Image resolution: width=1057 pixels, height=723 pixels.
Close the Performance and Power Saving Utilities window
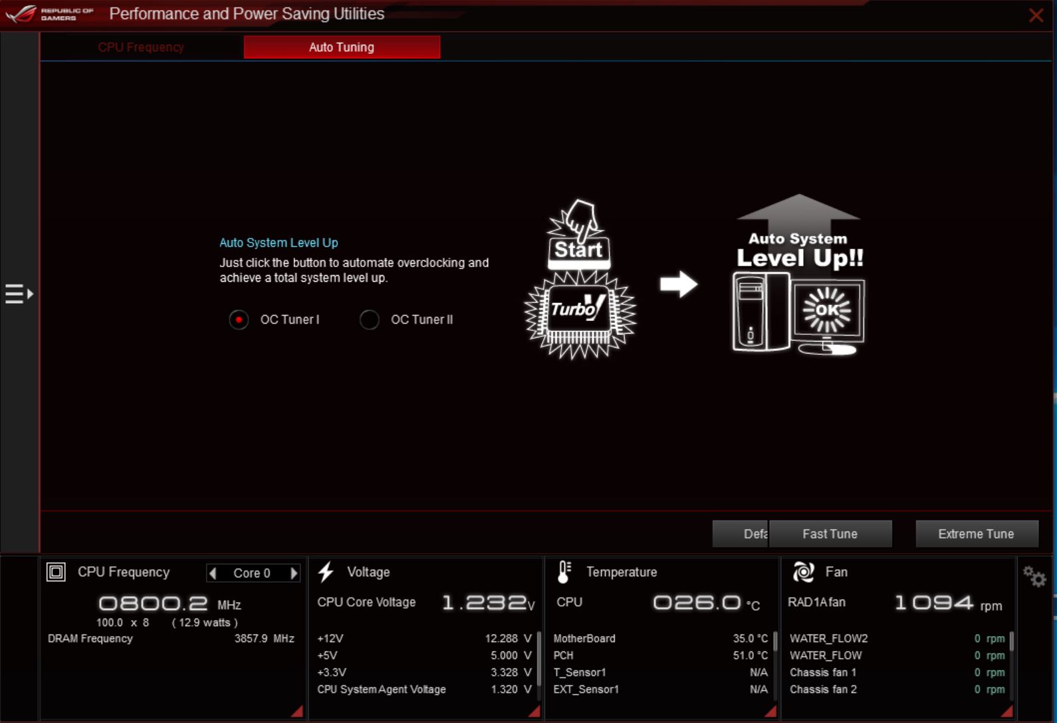click(x=1036, y=15)
